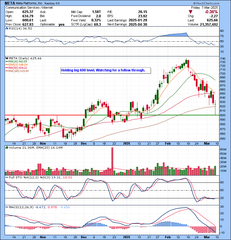The height and width of the screenshot is (240, 231).
Task: Click the Communication Services / Internet sector label
Action: 25,8
